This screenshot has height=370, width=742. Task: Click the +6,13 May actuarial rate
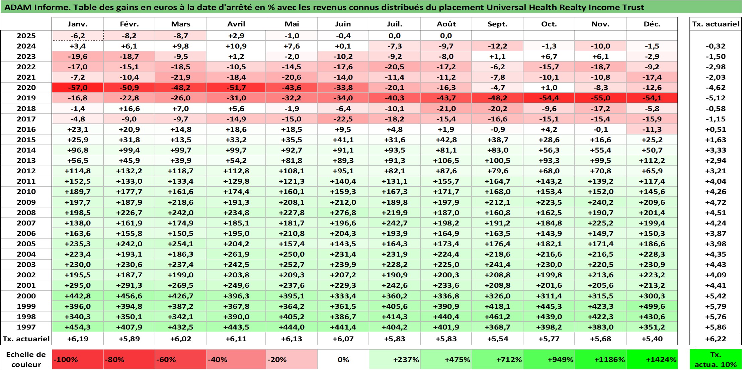tap(292, 339)
